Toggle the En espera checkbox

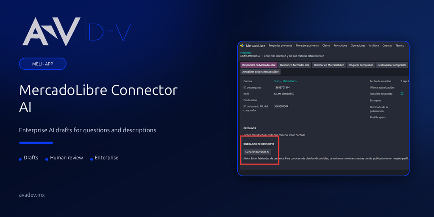pos(402,100)
